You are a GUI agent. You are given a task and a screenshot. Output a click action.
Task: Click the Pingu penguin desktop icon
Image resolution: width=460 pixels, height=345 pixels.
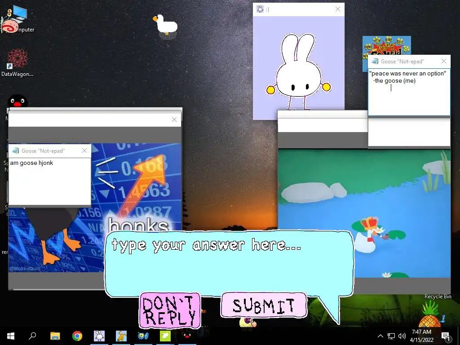(x=18, y=101)
